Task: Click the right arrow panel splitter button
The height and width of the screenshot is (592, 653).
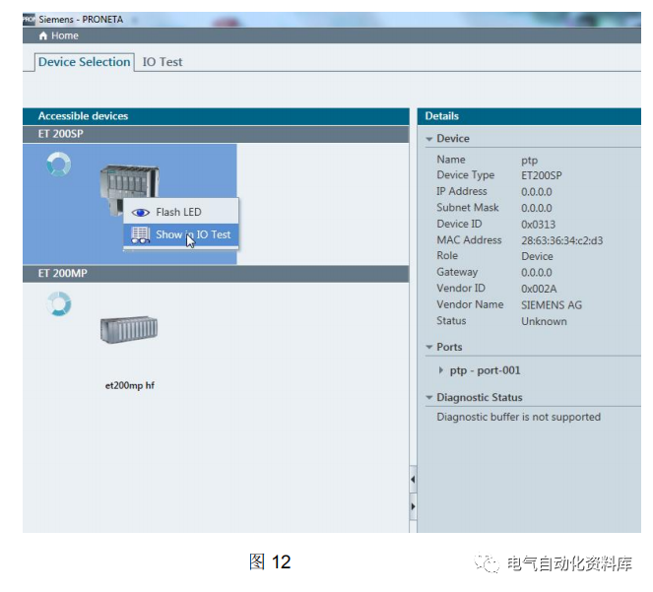Action: pos(413,506)
